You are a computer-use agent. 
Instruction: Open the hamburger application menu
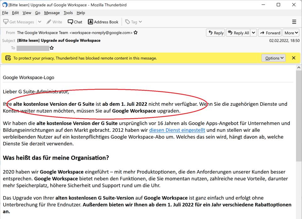pyautogui.click(x=294, y=22)
